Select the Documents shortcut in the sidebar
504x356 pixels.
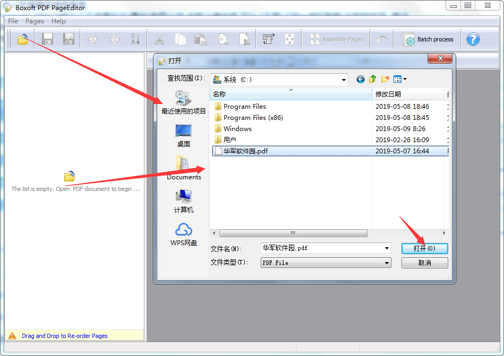(183, 170)
